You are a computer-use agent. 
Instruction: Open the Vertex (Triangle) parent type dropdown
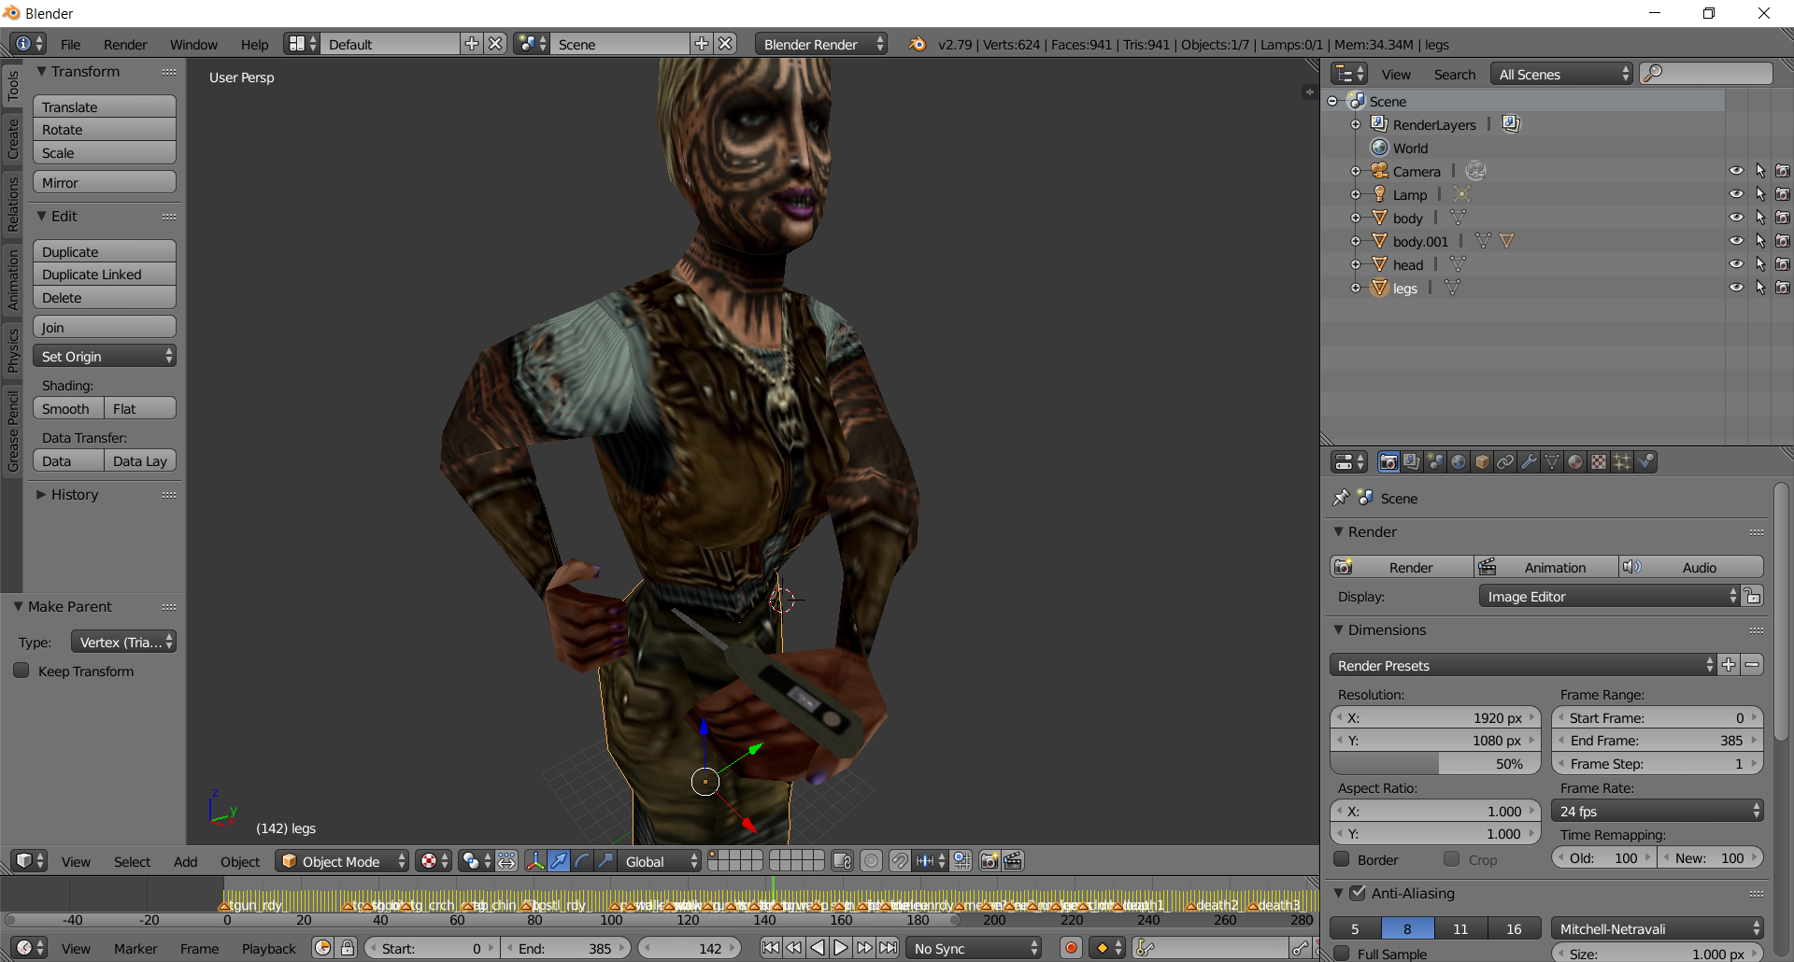[x=123, y=642]
